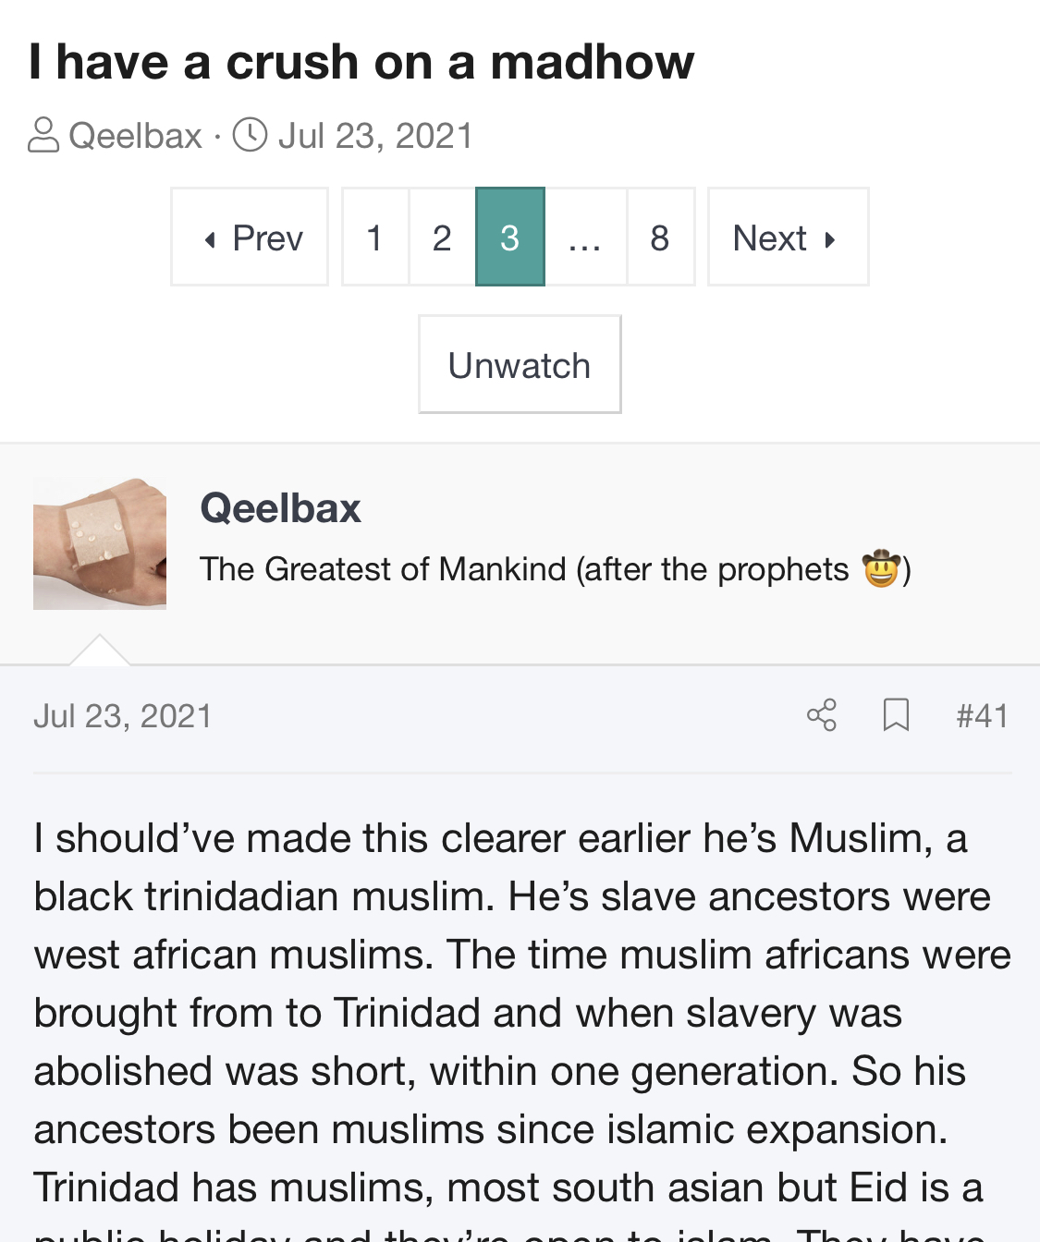This screenshot has height=1242, width=1040.
Task: Click the post's Jul 23, 2021 timestamp
Action: pos(123,716)
